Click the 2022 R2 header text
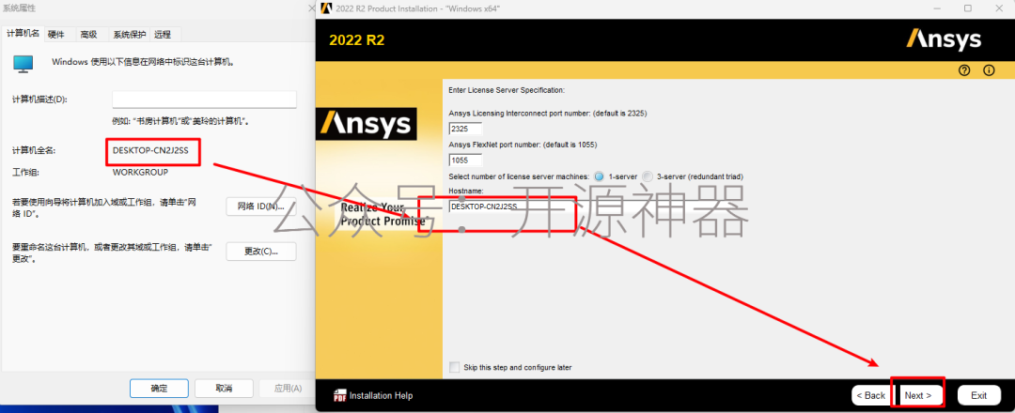Viewport: 1015px width, 413px height. (x=357, y=40)
